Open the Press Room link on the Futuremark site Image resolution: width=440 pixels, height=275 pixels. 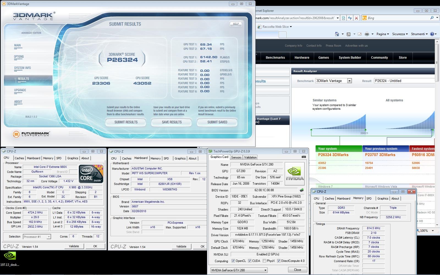[x=333, y=46]
